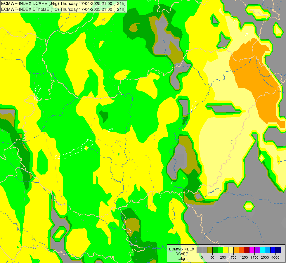
Task: Click the 'ECMWF-INDEX DThetaE (°C)' header line
Action: click(x=63, y=9)
